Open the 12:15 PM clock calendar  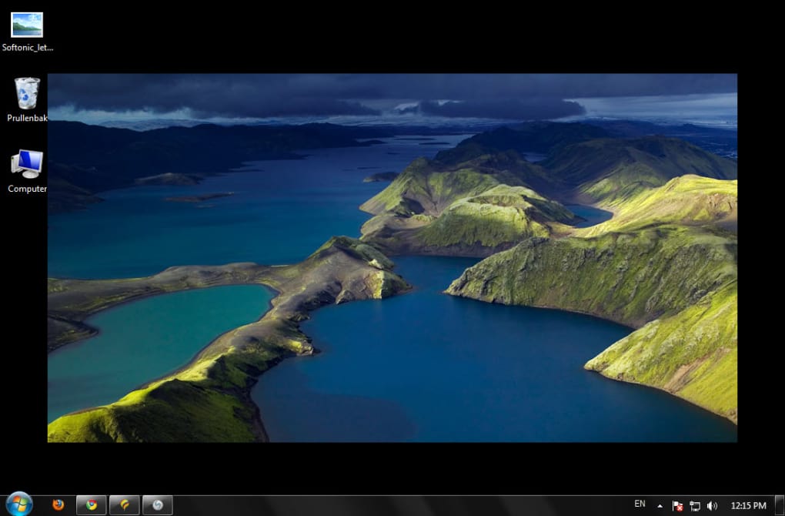[747, 506]
